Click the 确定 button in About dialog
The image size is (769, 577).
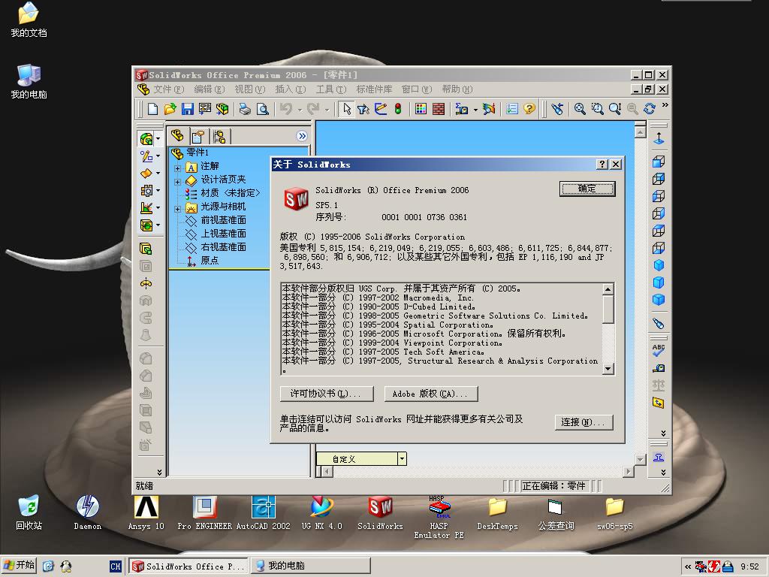pyautogui.click(x=587, y=189)
